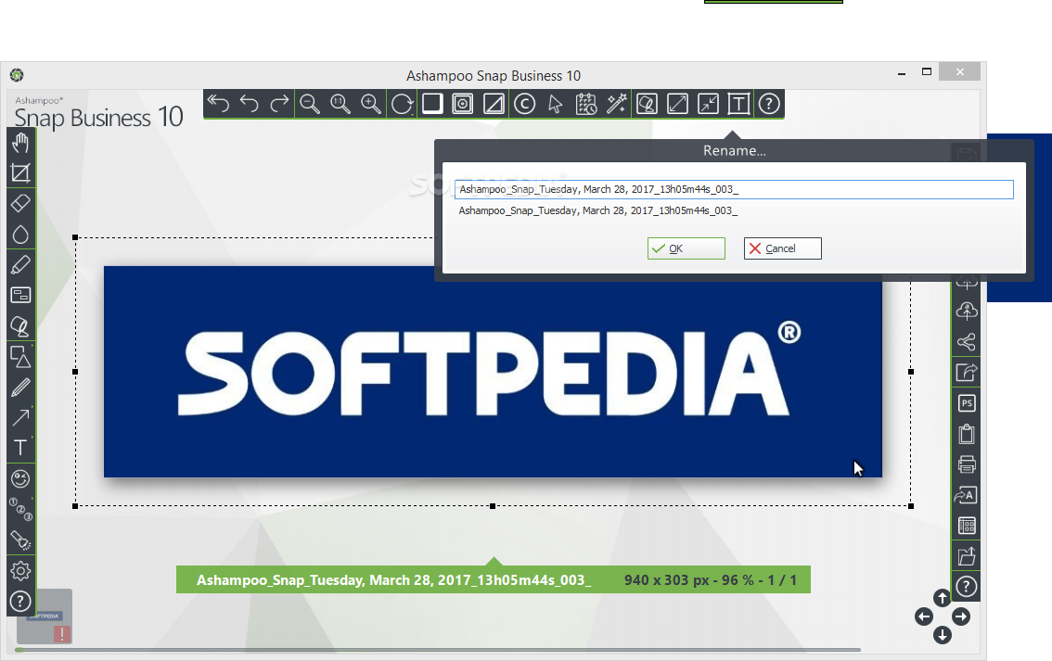Screen dimensions: 1052x661
Task: Click the open folder icon in right sidebar
Action: [966, 556]
